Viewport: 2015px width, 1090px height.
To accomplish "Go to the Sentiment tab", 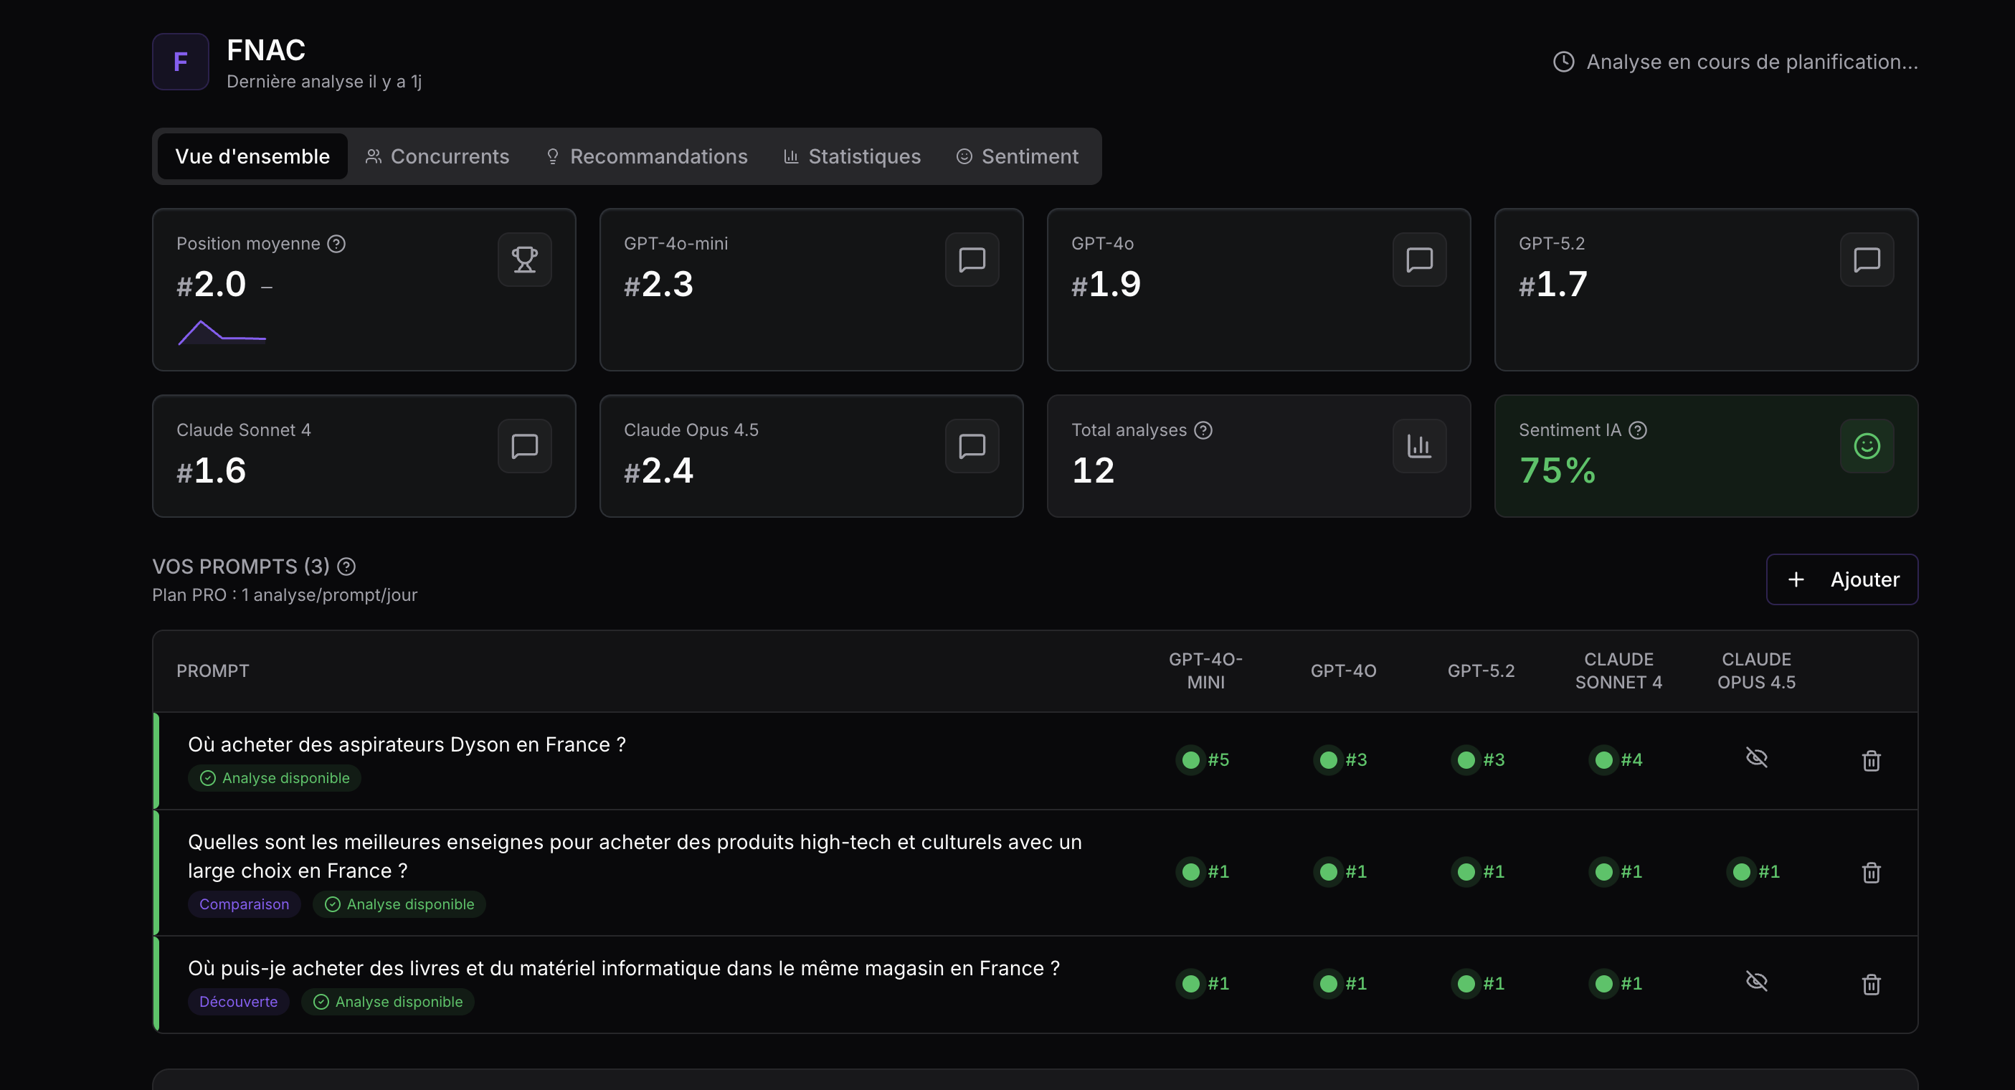I will 1017,156.
